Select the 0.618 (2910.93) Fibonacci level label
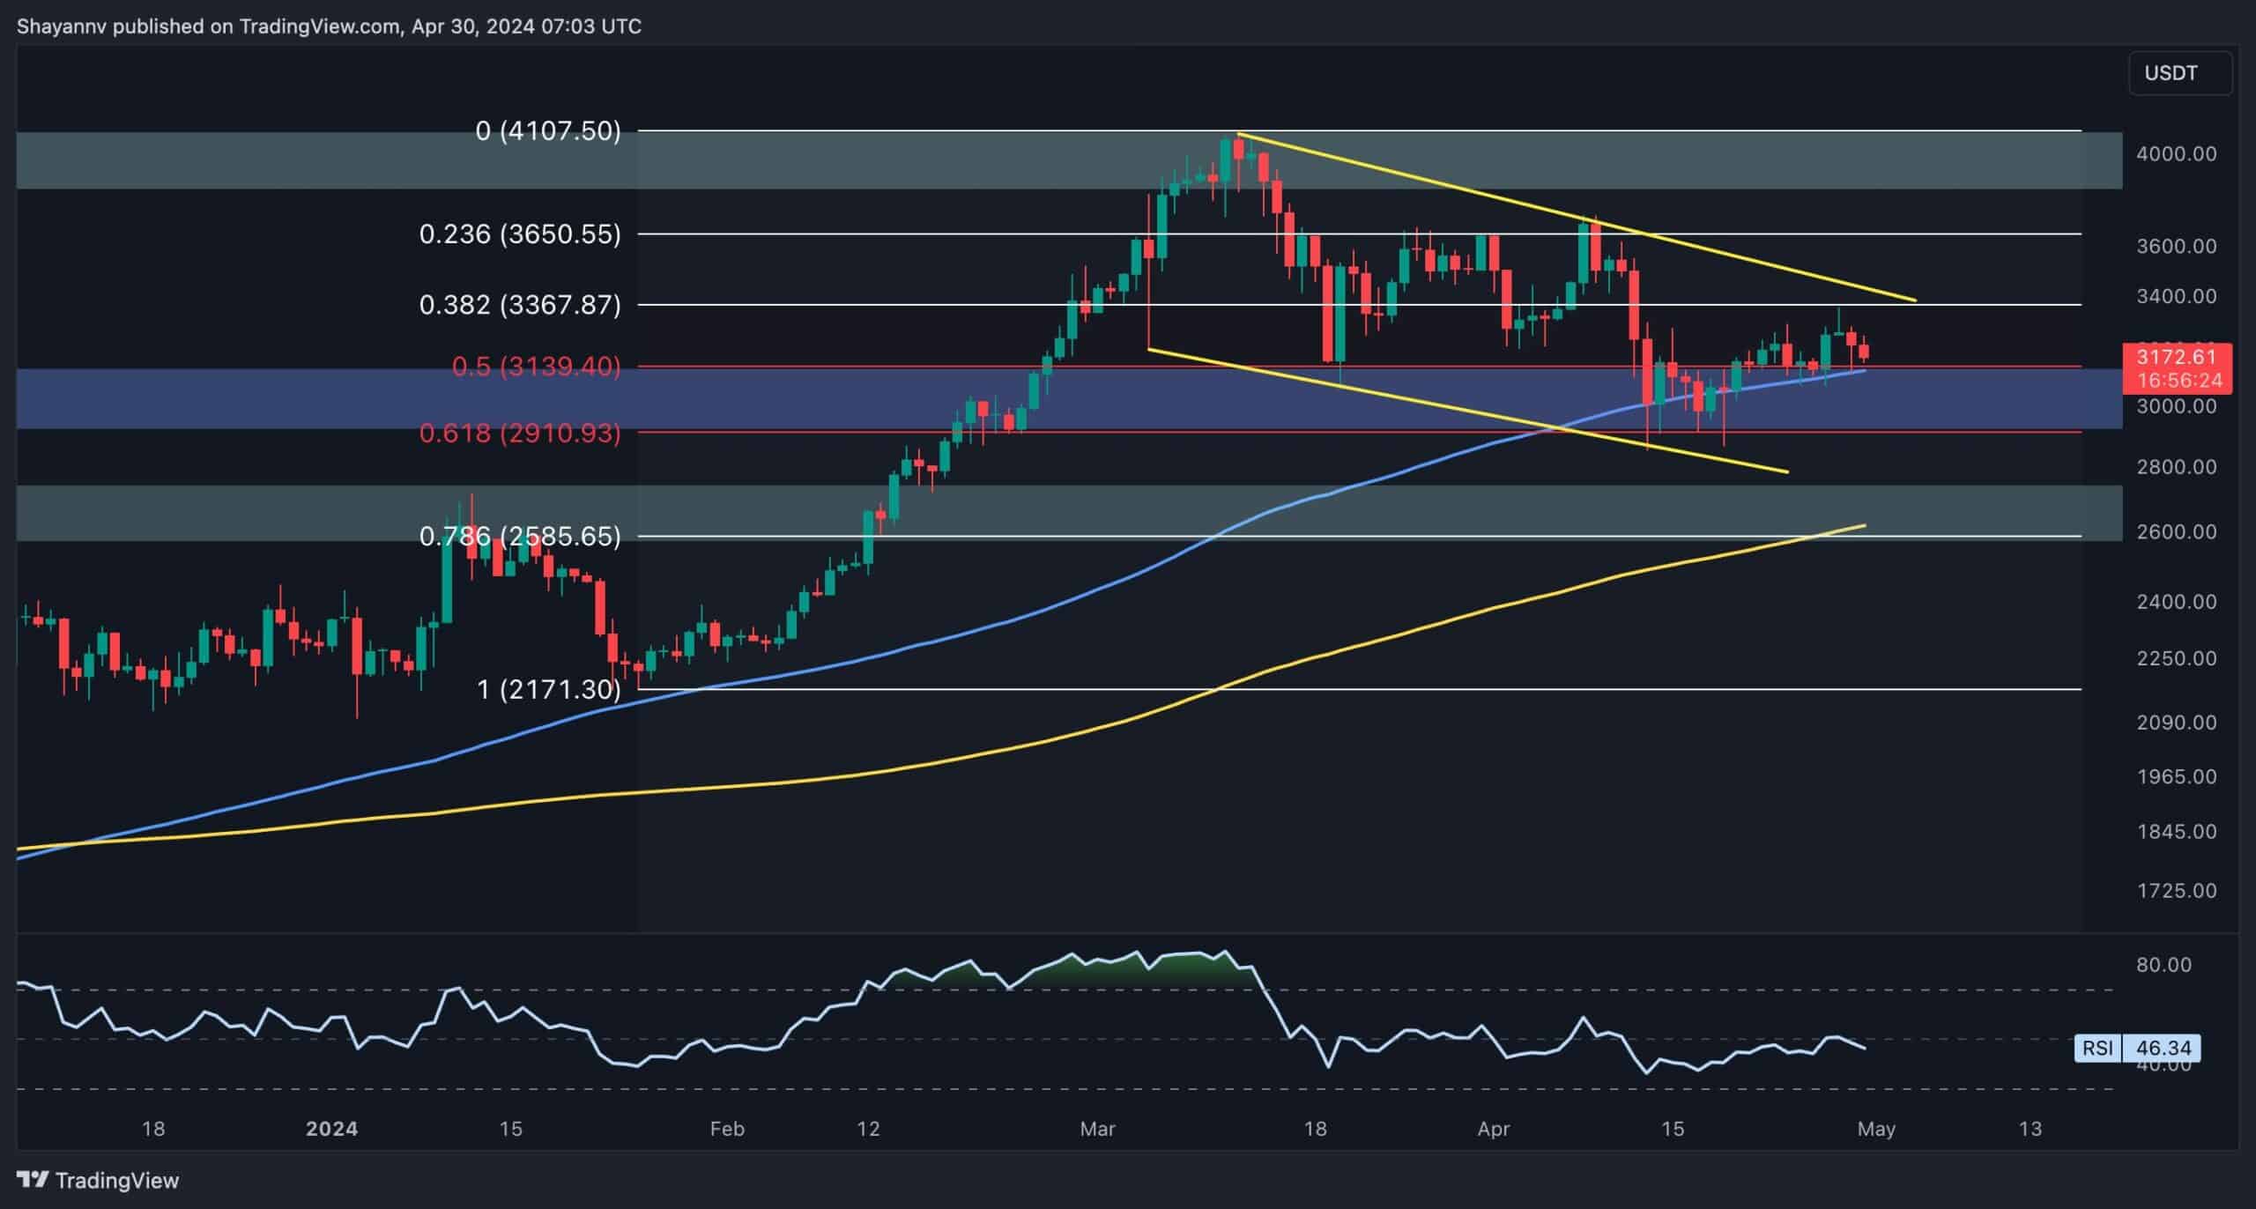 (x=520, y=434)
